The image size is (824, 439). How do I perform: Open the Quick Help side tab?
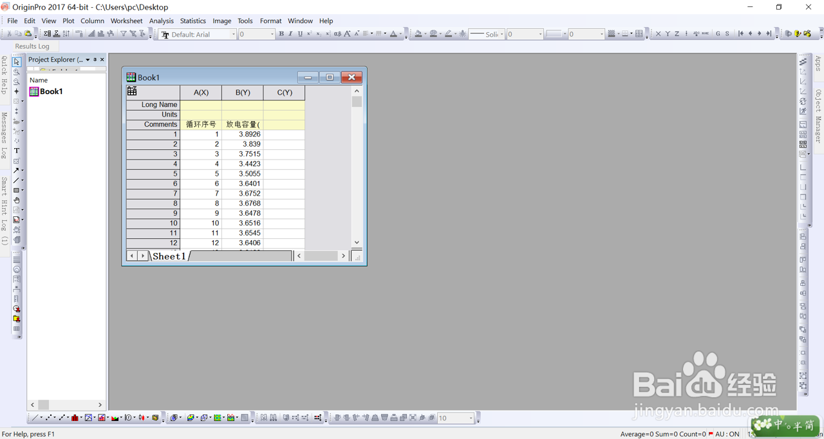[x=4, y=75]
